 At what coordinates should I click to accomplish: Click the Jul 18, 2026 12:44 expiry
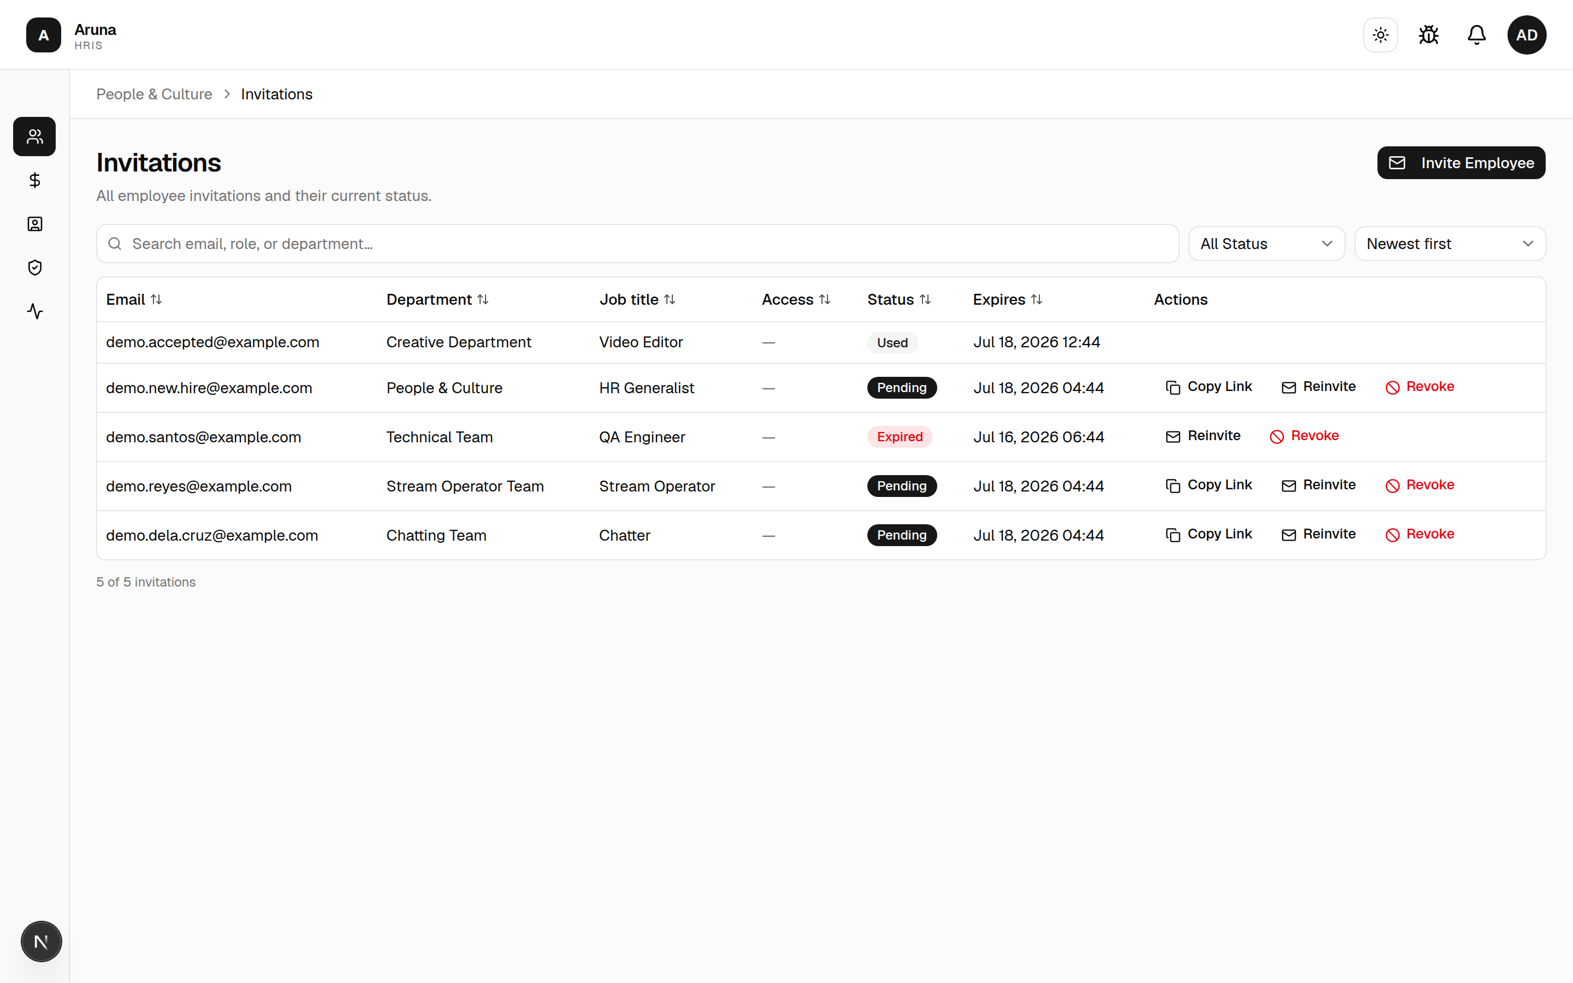pos(1037,342)
